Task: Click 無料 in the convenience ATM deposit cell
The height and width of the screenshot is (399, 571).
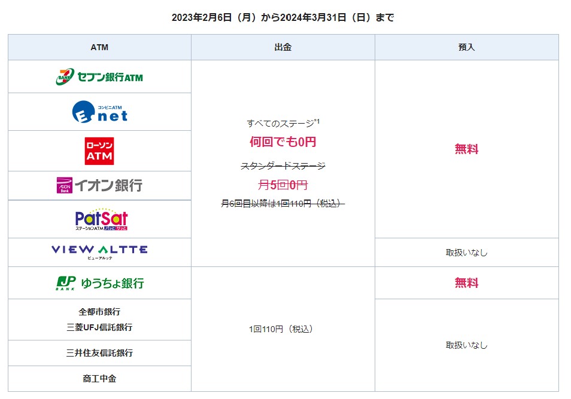Action: pyautogui.click(x=466, y=149)
